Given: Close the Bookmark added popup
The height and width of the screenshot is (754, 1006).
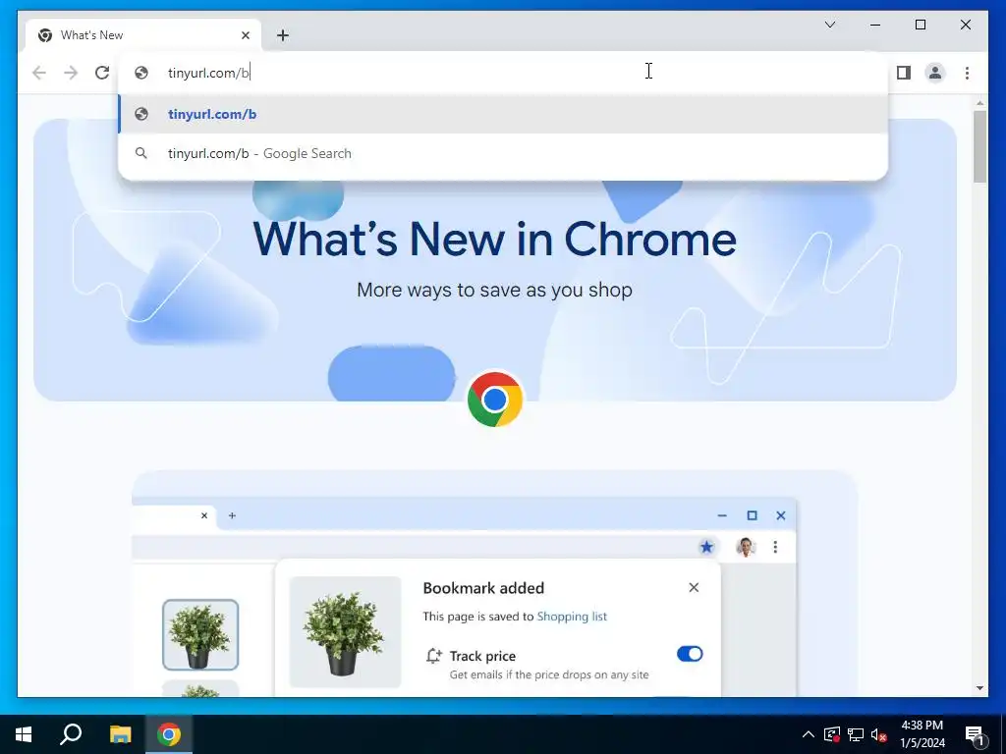Looking at the screenshot, I should click(x=694, y=587).
